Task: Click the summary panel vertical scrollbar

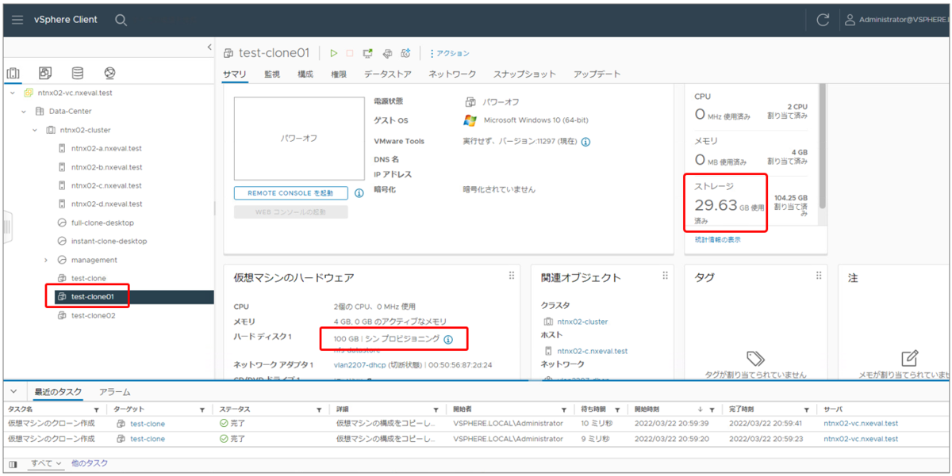Action: [x=822, y=147]
